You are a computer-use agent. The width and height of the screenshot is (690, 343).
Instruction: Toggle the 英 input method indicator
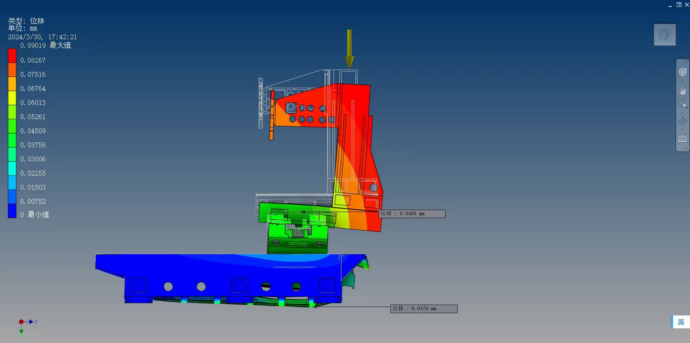pos(681,322)
